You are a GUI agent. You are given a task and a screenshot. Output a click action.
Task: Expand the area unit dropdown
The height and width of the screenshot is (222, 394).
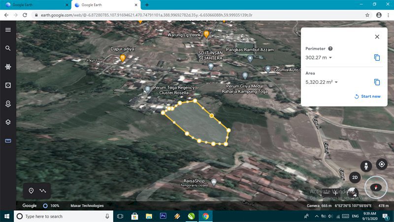tap(336, 82)
